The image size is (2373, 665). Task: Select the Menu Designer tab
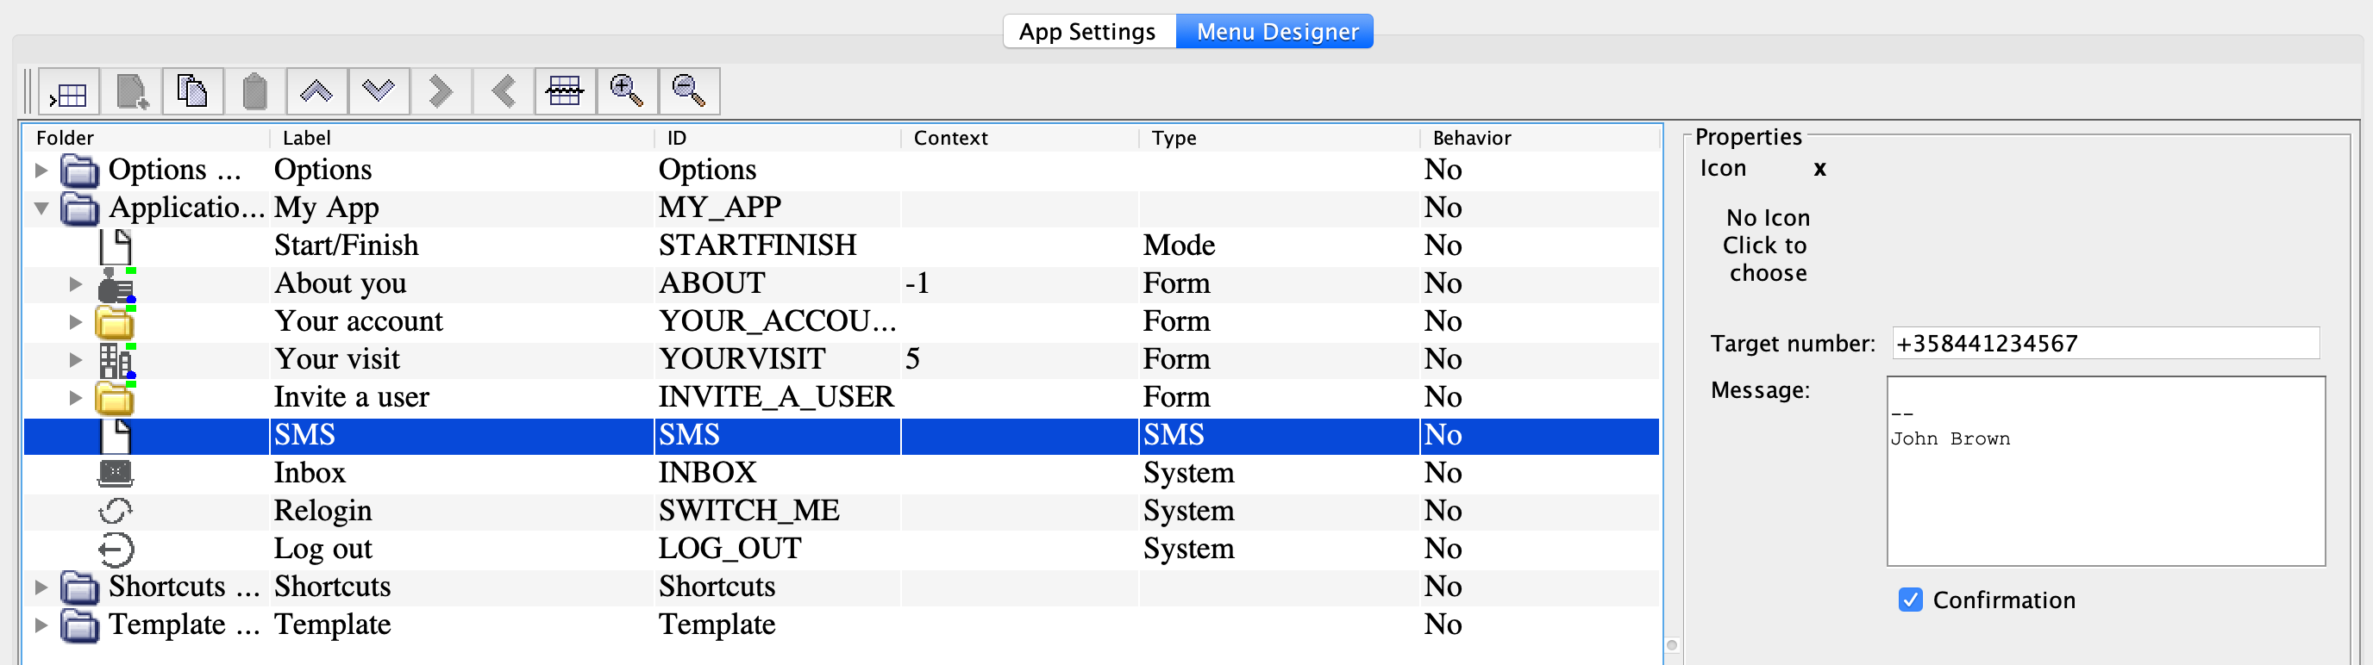pyautogui.click(x=1276, y=31)
